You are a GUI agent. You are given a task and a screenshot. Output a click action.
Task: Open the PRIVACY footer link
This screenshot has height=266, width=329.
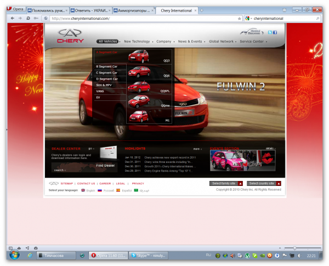pyautogui.click(x=138, y=184)
